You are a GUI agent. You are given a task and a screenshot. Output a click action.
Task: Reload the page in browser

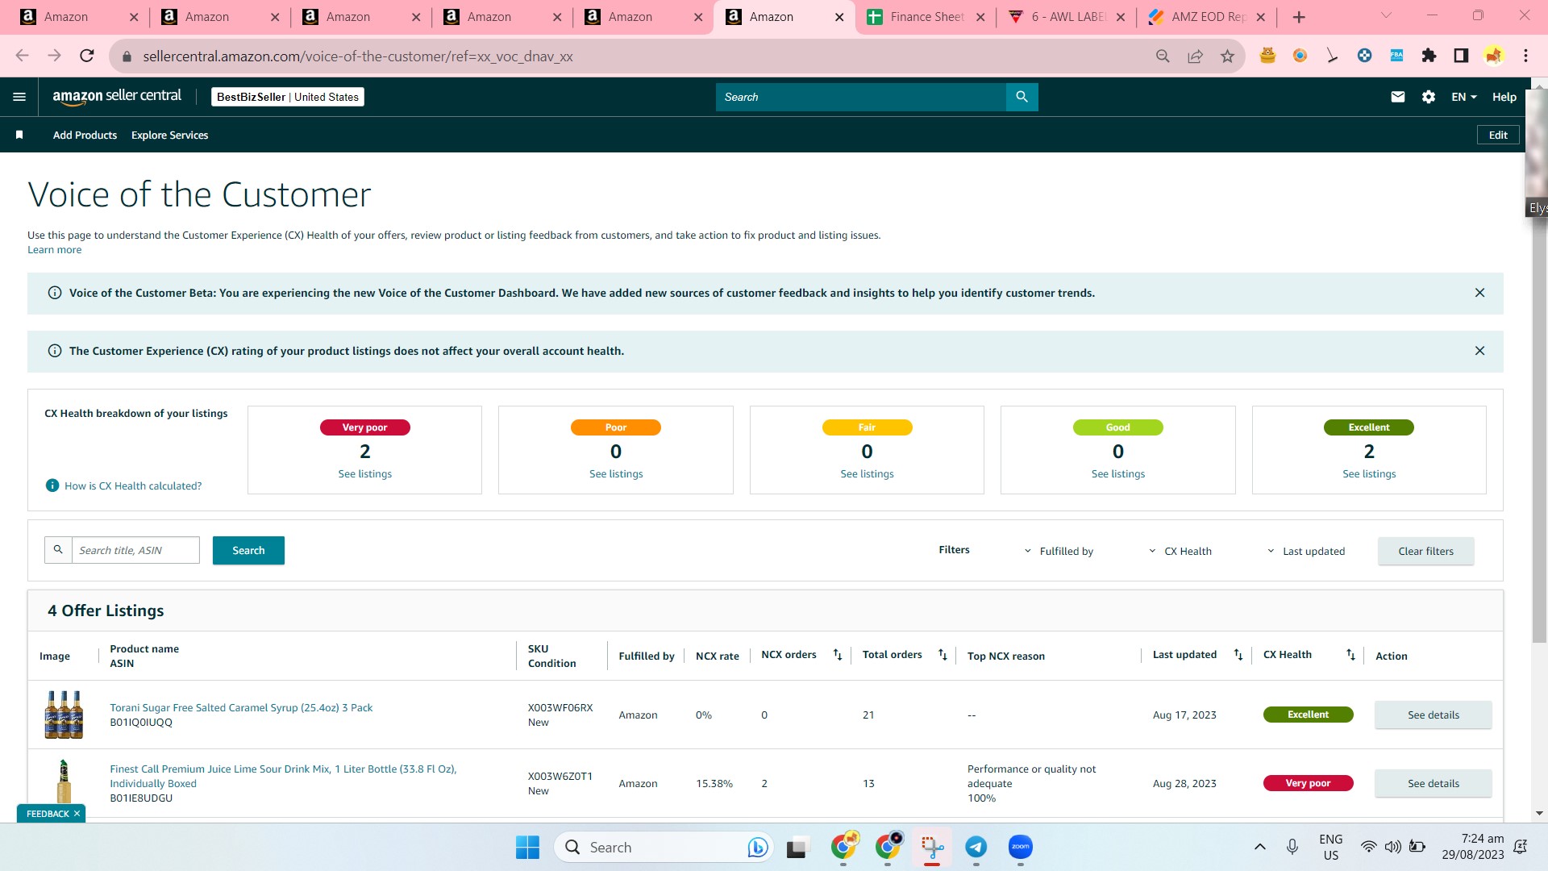(87, 56)
